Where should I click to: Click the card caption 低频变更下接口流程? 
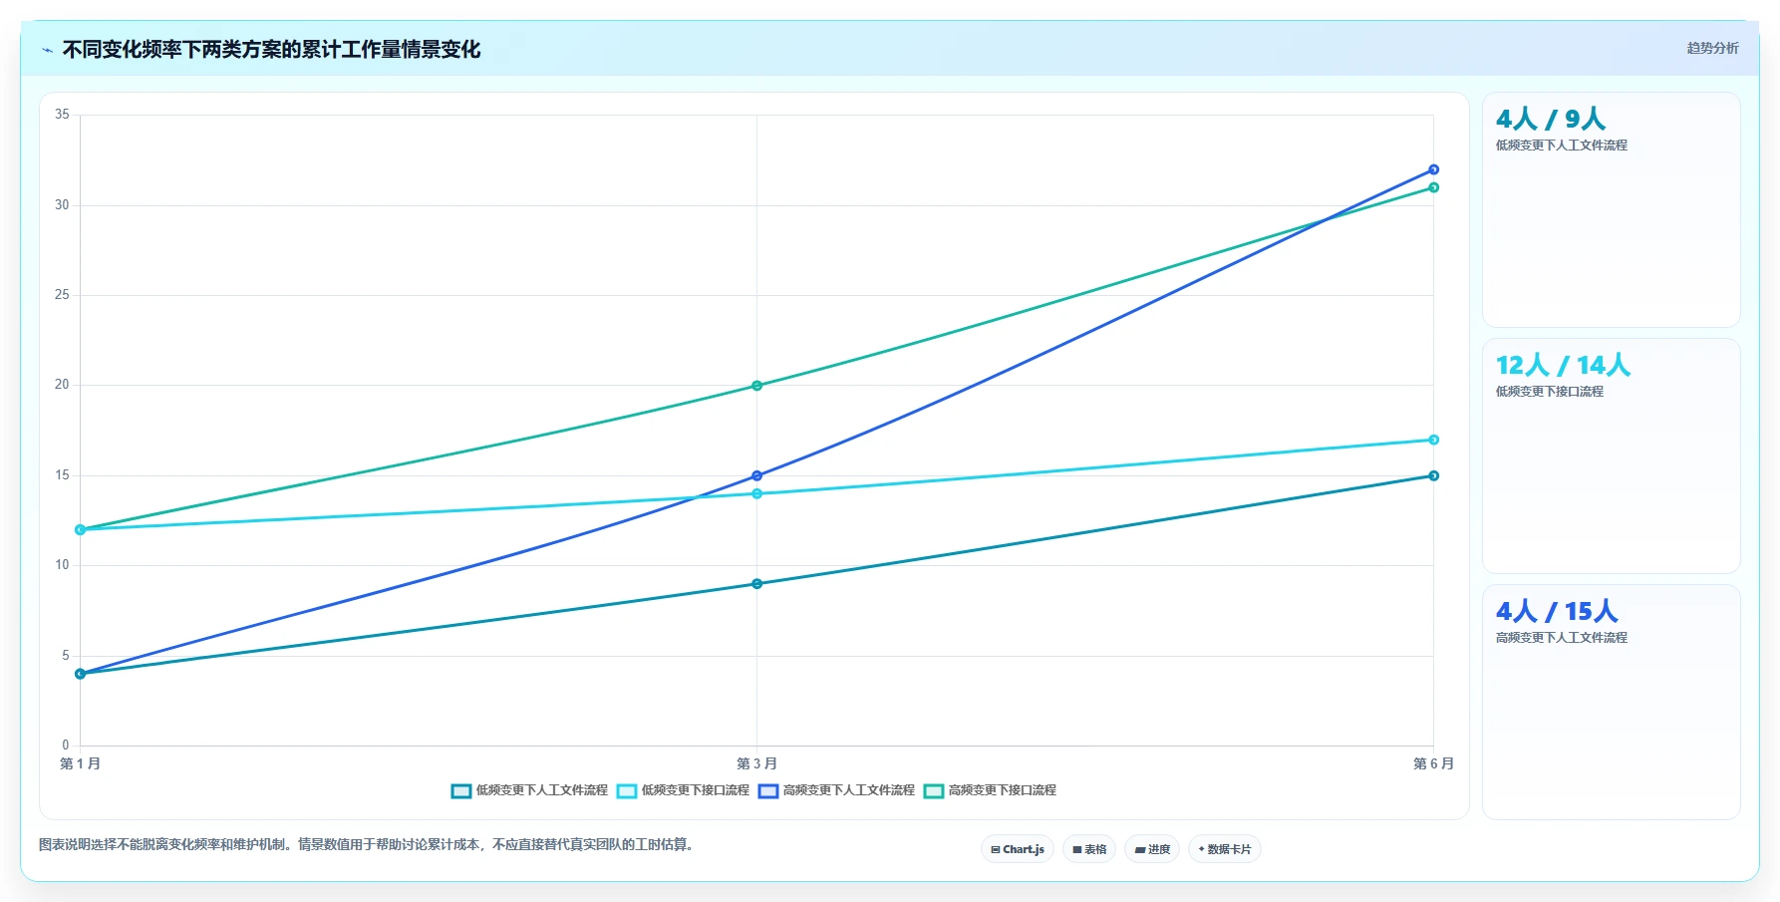(1549, 392)
